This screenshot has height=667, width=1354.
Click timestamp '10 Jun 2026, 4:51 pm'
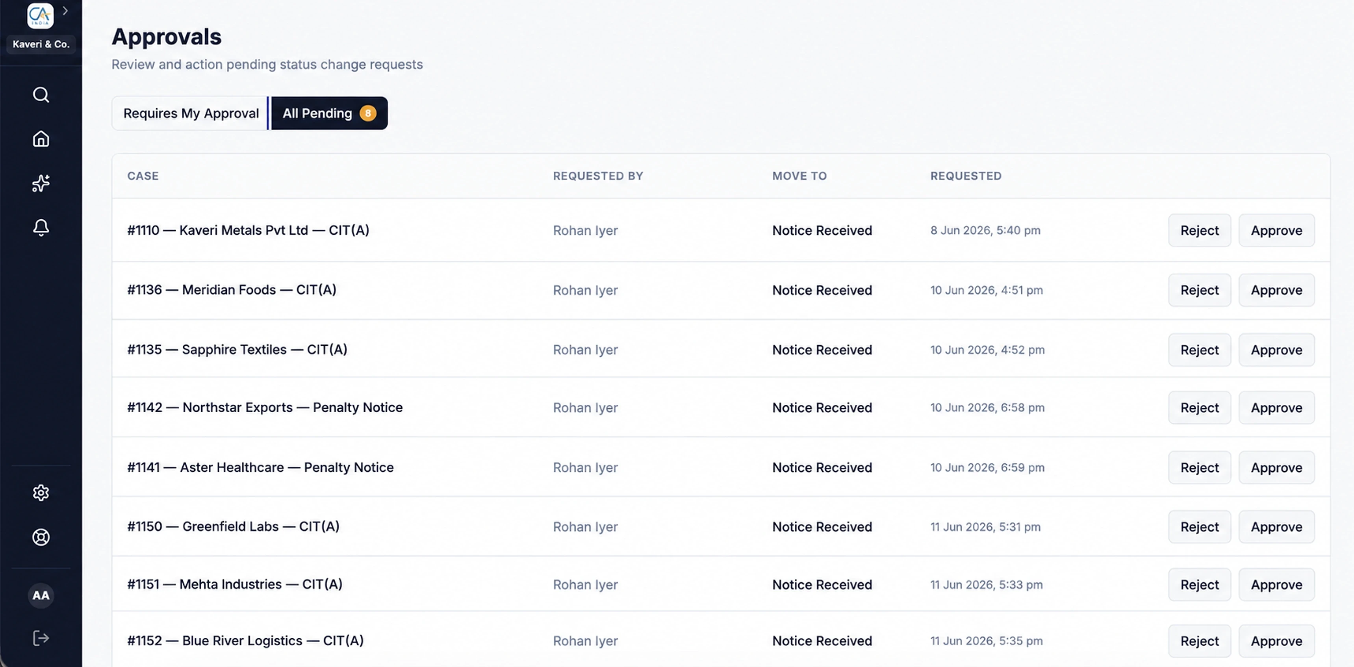987,290
